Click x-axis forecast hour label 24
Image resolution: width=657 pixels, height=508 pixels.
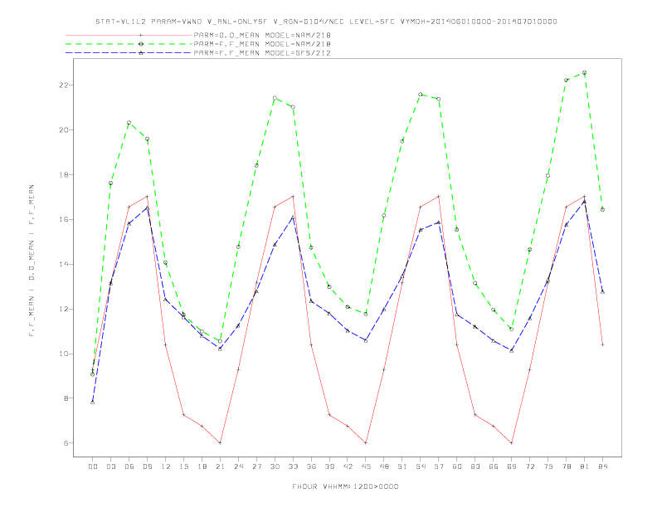[238, 466]
